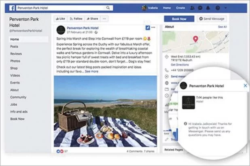Click the Izabela profile avatar
This screenshot has width=250, height=166.
[x=144, y=8]
